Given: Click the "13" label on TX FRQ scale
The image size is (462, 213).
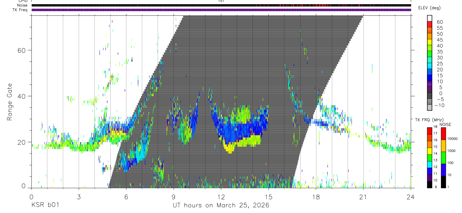Looking at the screenshot, I should 435,160.
